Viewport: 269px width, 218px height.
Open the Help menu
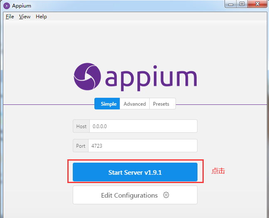click(x=41, y=17)
